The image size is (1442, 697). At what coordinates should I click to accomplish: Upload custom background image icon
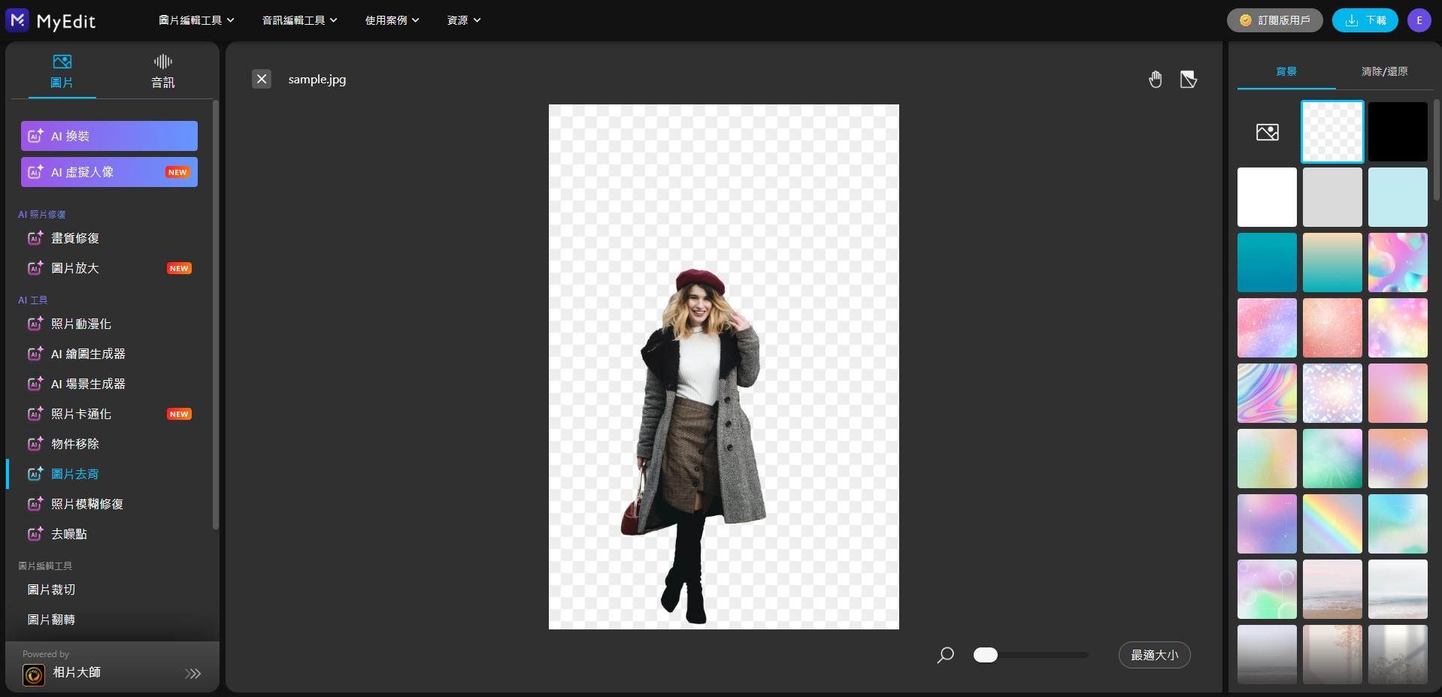[x=1267, y=132]
